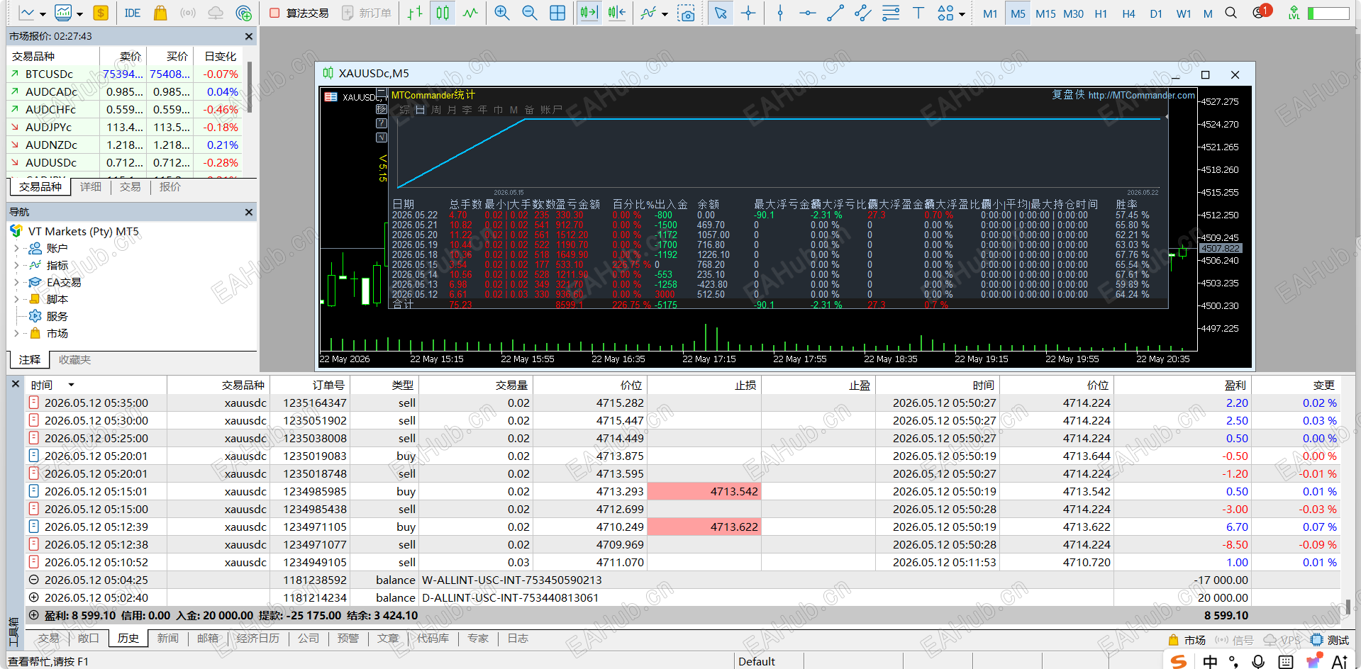
Task: Open the 日志 tab
Action: tap(518, 638)
